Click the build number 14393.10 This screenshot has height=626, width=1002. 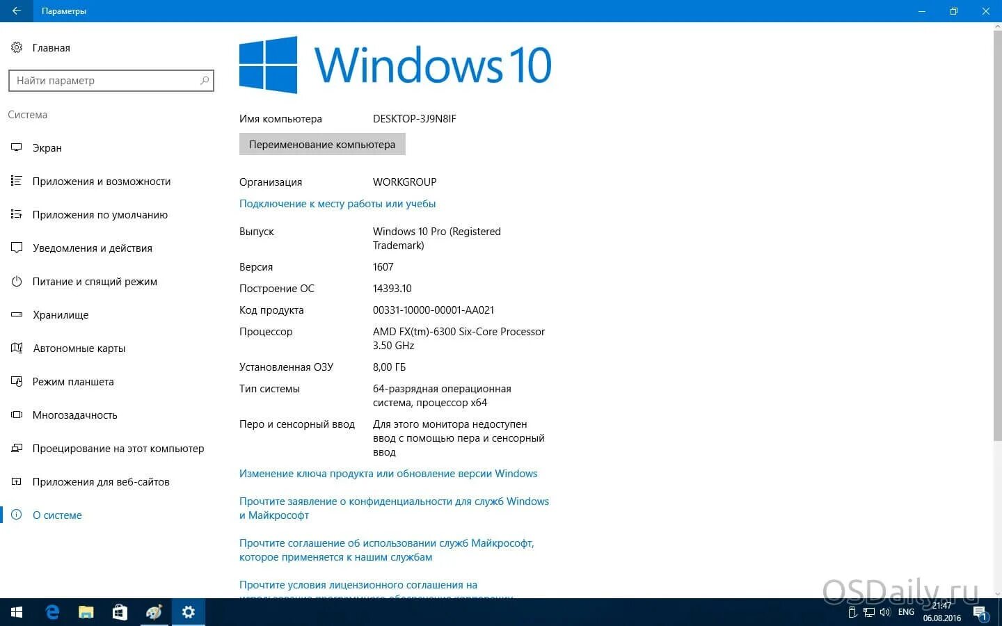click(x=392, y=289)
